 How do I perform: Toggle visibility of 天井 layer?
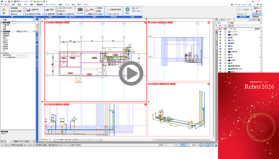click(x=220, y=40)
